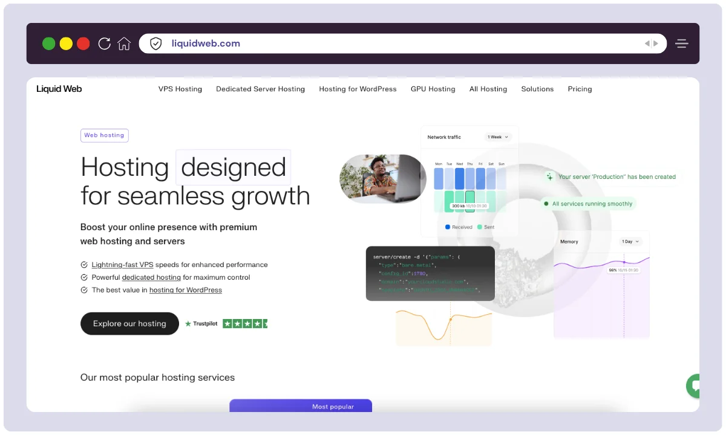This screenshot has width=726, height=435.
Task: Open All Hosting menu
Action: pos(488,89)
